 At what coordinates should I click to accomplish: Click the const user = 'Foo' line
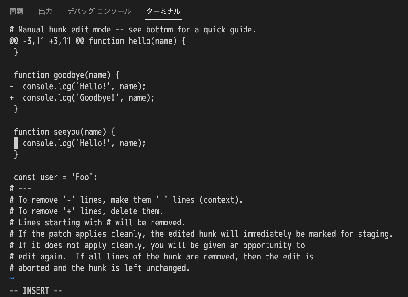coord(56,177)
